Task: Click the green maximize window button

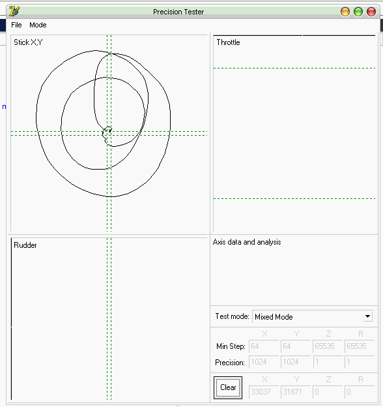Action: pos(358,12)
